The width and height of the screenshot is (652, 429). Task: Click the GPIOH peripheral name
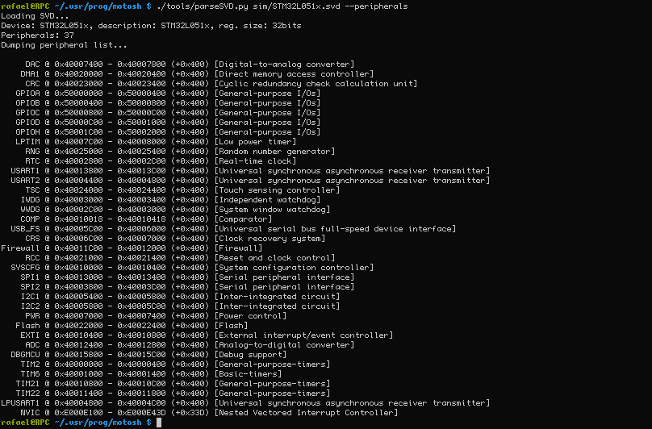28,132
